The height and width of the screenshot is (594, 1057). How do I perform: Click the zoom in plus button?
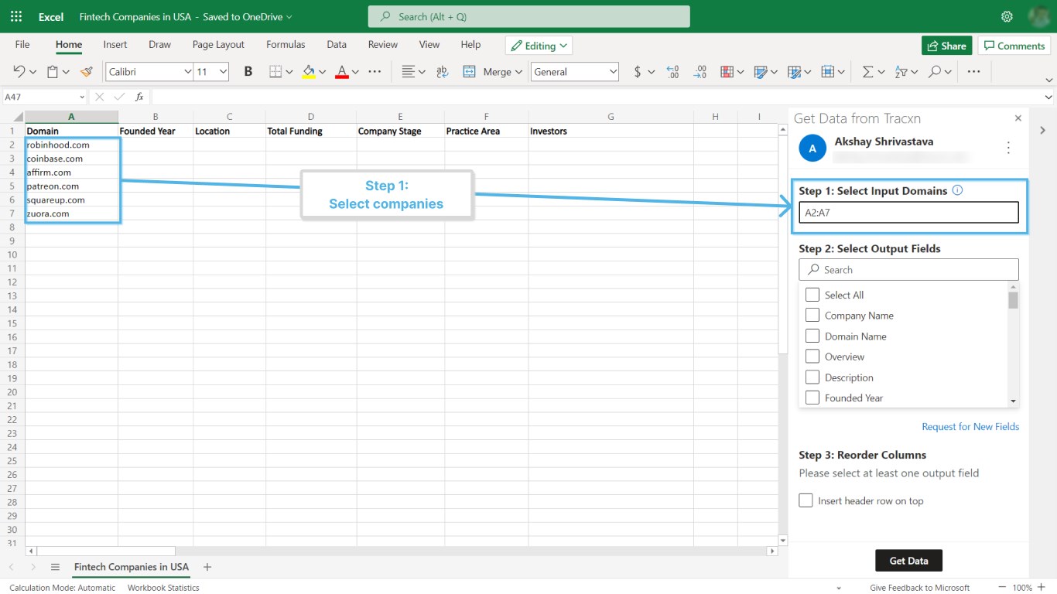coord(1042,588)
